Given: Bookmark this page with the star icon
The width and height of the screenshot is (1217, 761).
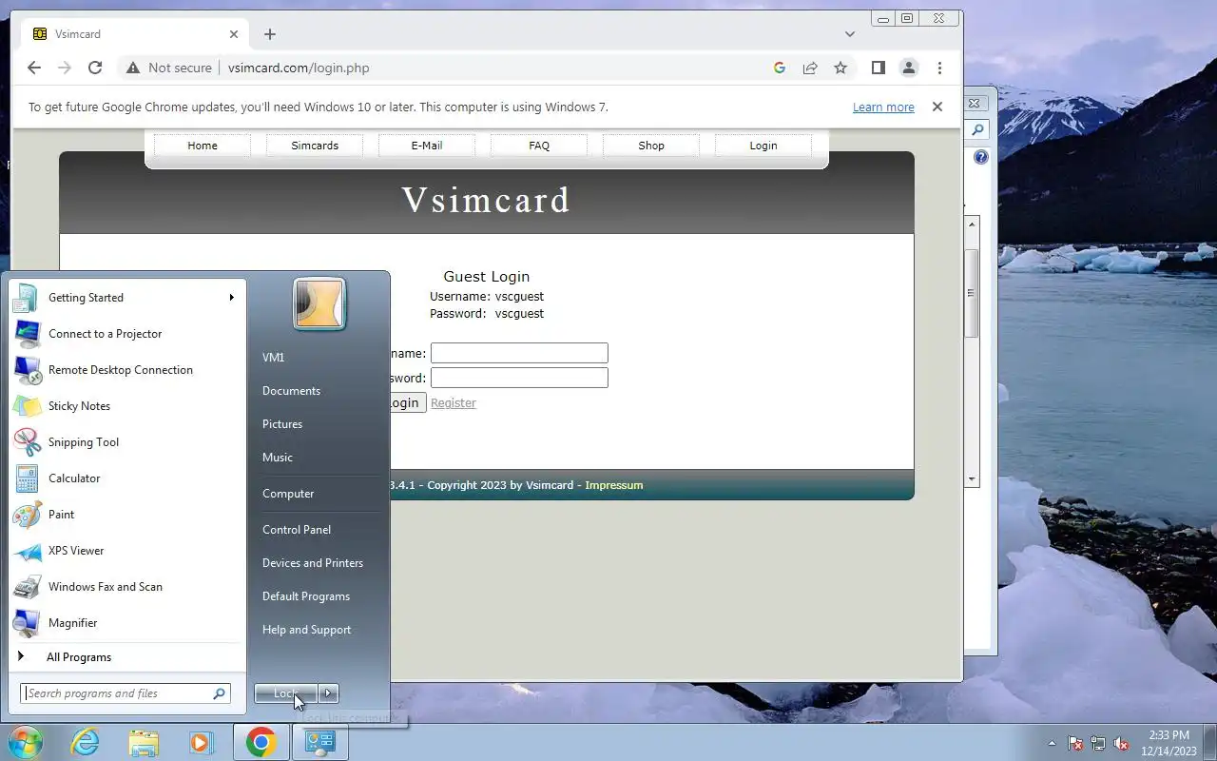Looking at the screenshot, I should pyautogui.click(x=840, y=68).
